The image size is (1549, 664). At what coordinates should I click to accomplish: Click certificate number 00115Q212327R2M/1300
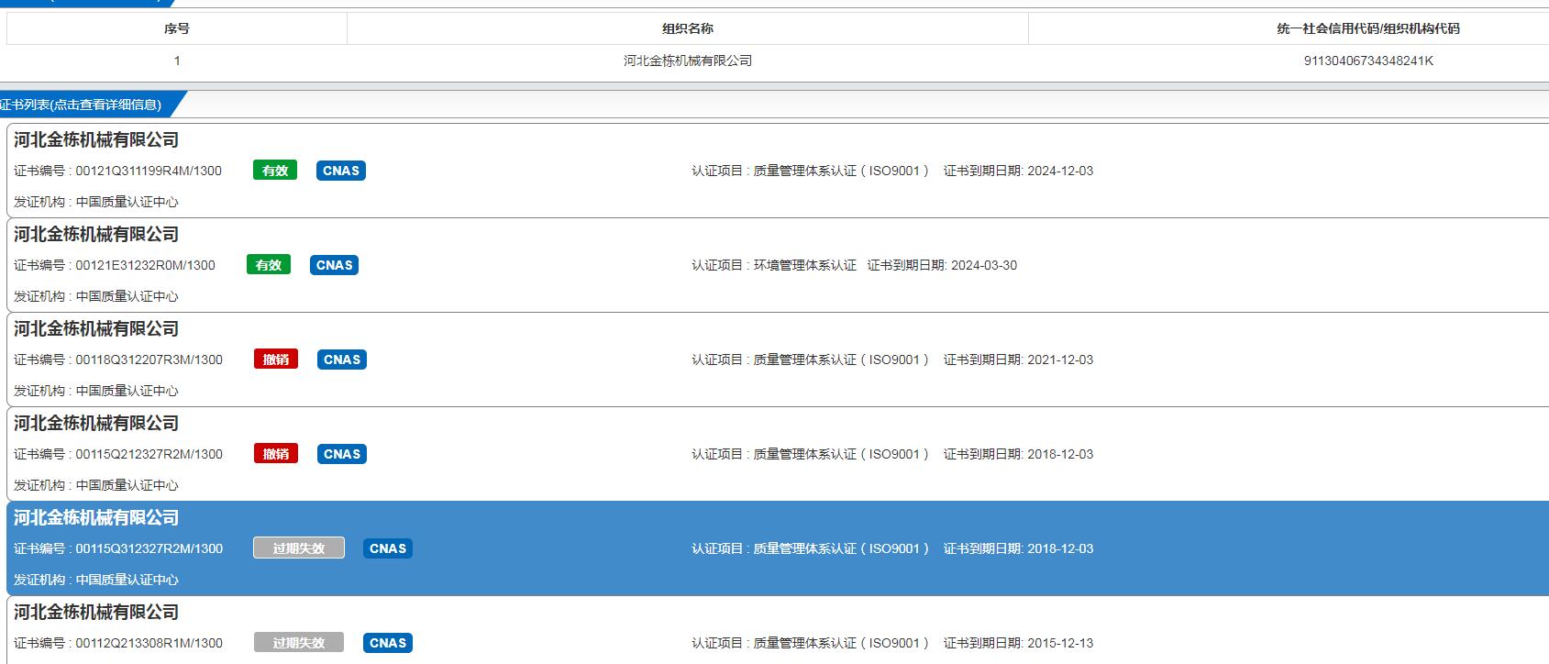pos(149,454)
